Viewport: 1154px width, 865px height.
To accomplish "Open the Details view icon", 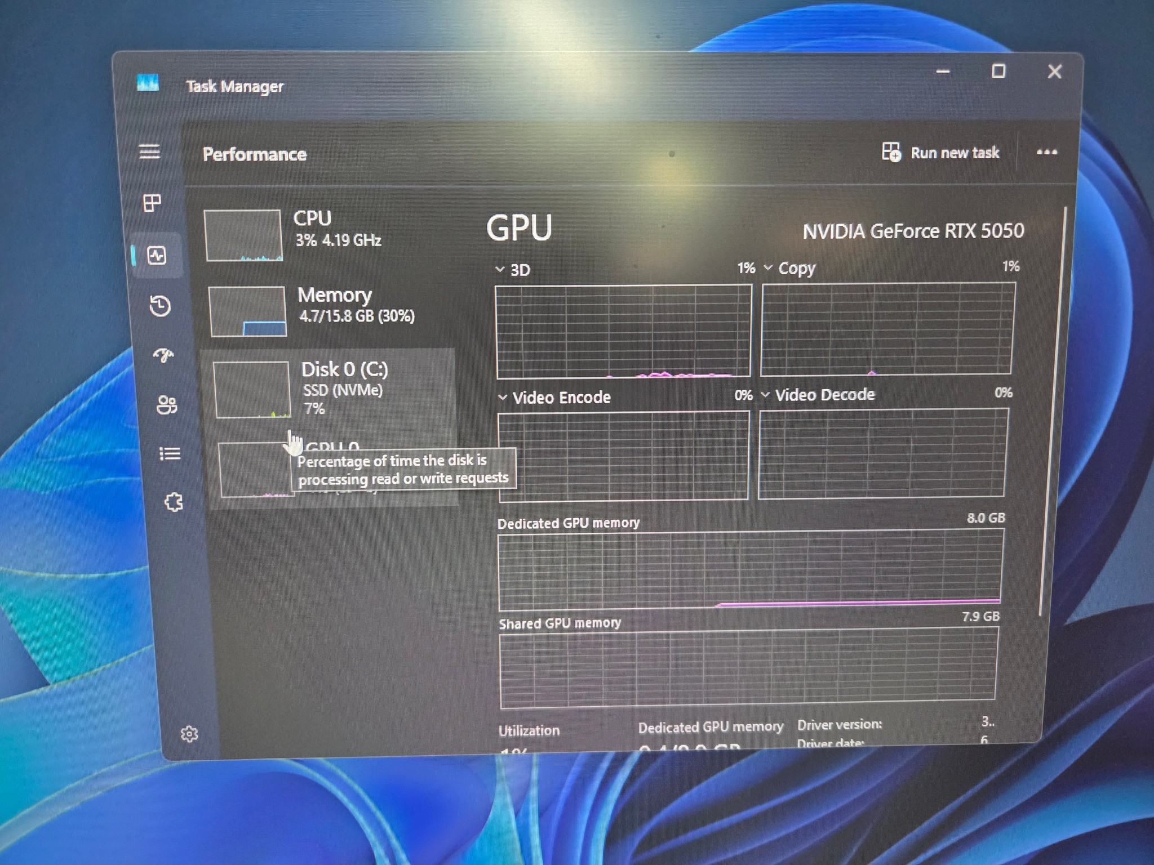I will coord(171,454).
